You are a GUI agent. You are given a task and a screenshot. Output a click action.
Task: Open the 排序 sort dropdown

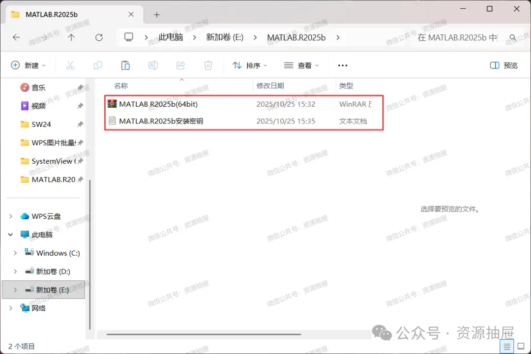click(x=250, y=65)
